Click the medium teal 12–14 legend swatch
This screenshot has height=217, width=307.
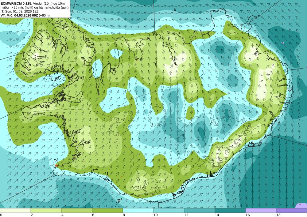(x=200, y=211)
